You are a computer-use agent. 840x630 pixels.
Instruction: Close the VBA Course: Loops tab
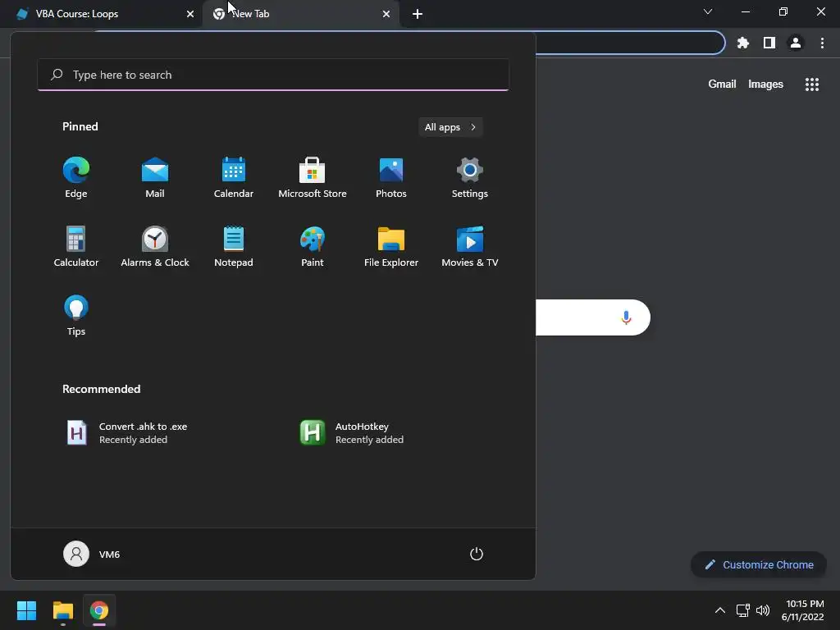tap(190, 14)
